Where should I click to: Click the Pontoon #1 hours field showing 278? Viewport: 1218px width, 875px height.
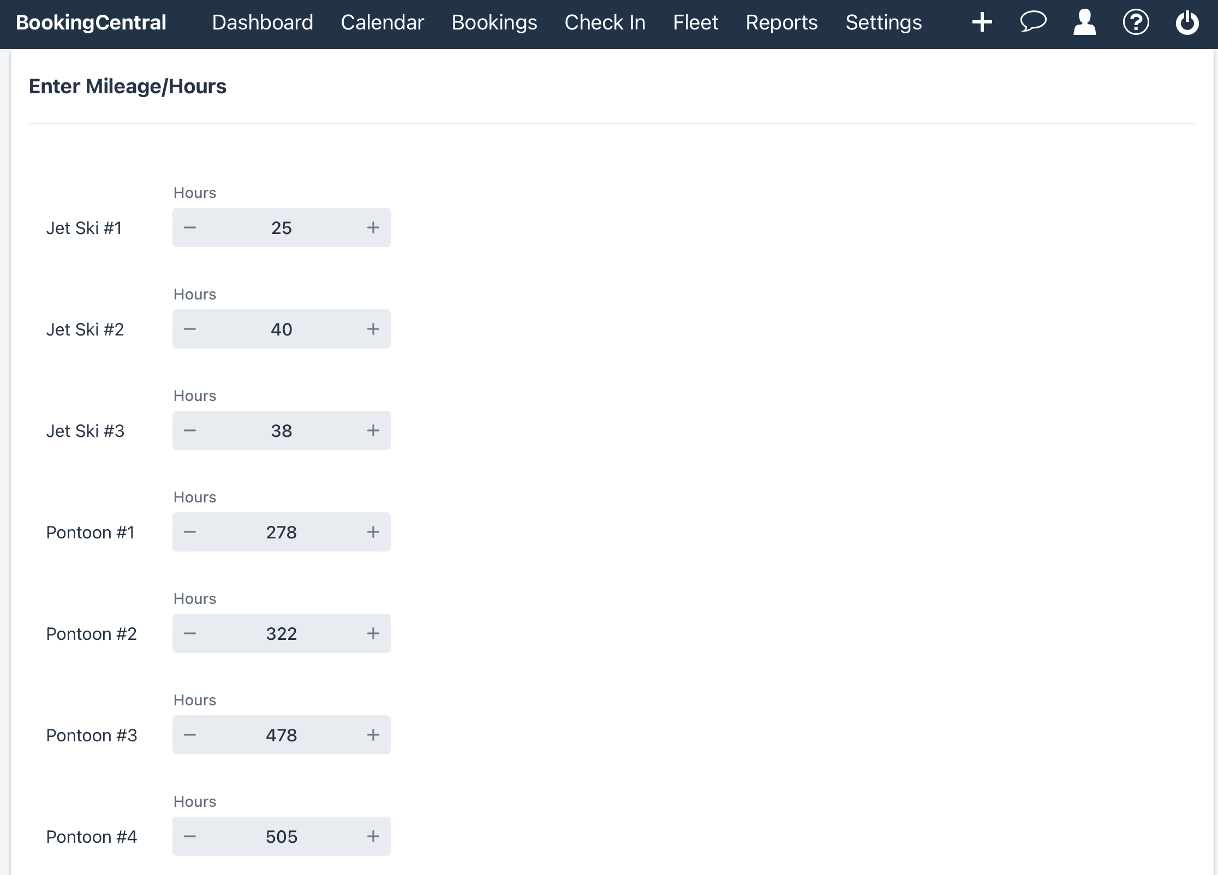pyautogui.click(x=282, y=532)
